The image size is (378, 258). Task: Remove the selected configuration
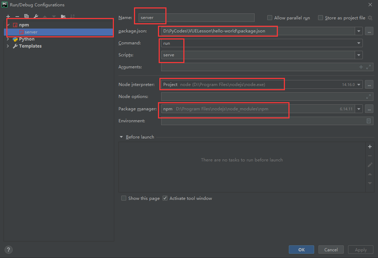(x=17, y=16)
